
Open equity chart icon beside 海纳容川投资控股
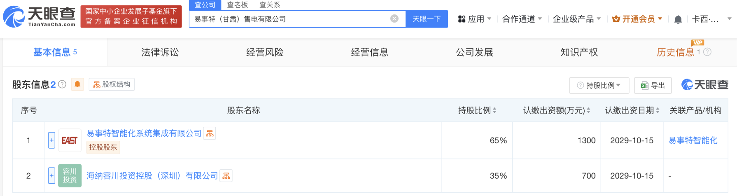[x=226, y=176]
